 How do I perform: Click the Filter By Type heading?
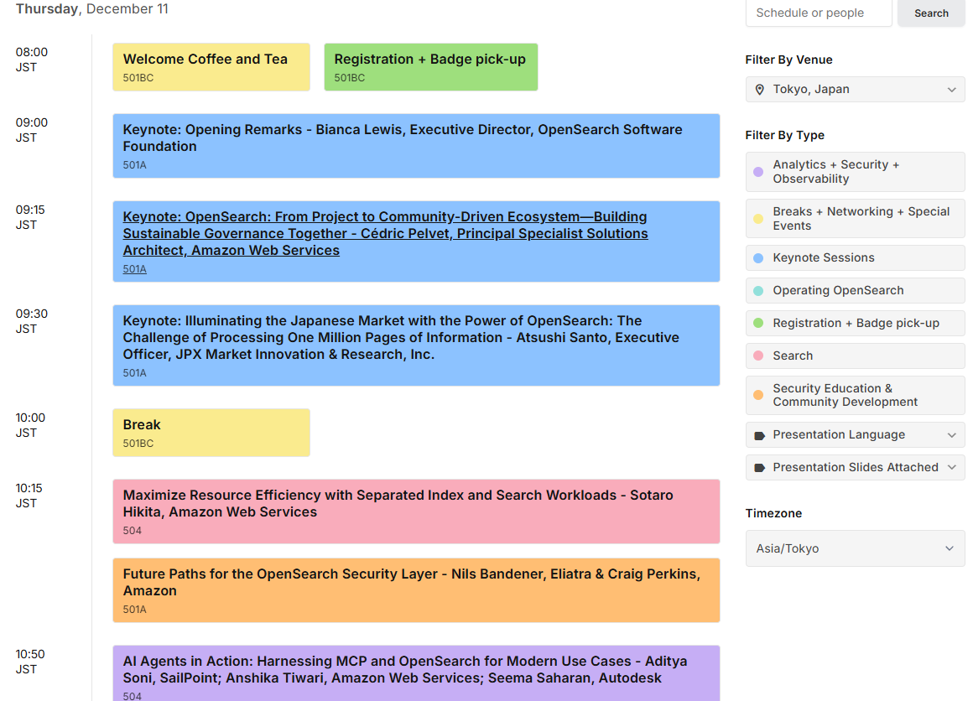[784, 135]
